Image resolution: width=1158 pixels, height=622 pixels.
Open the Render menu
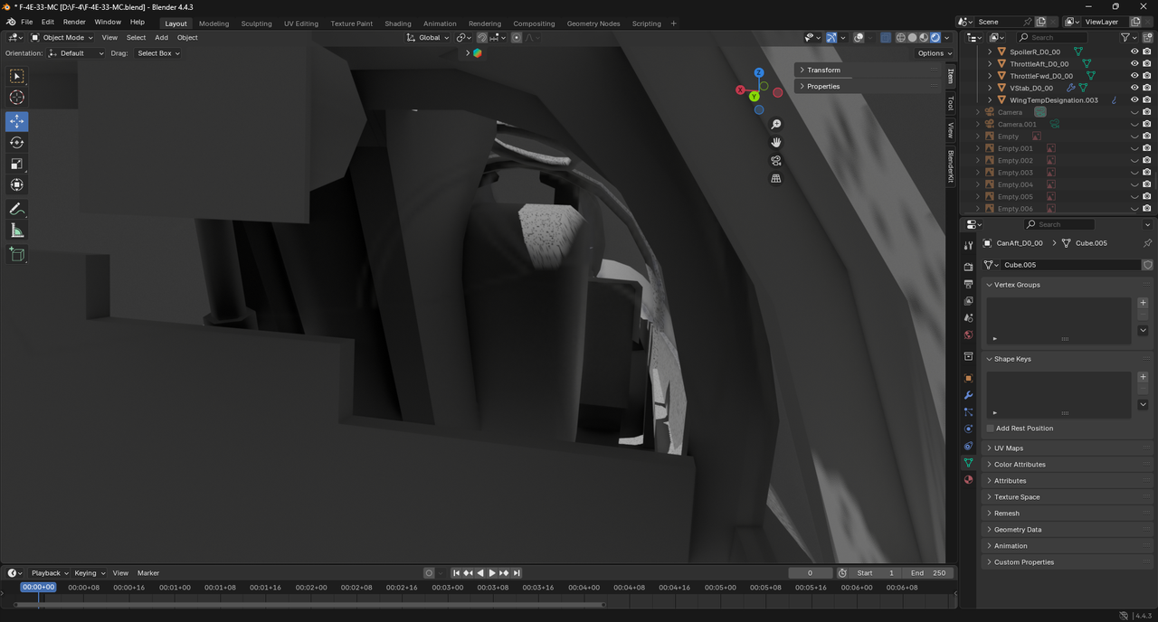[74, 22]
